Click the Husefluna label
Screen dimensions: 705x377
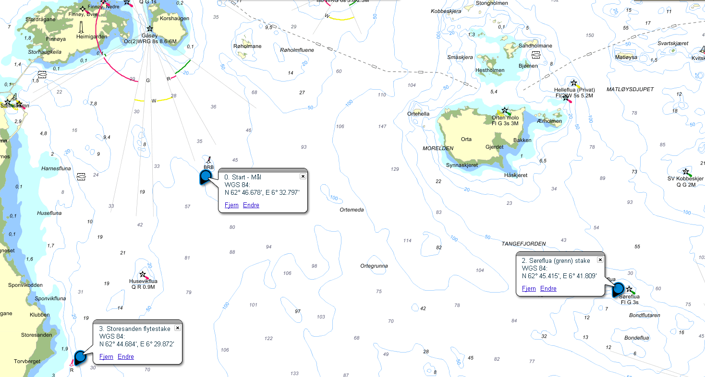pos(49,213)
